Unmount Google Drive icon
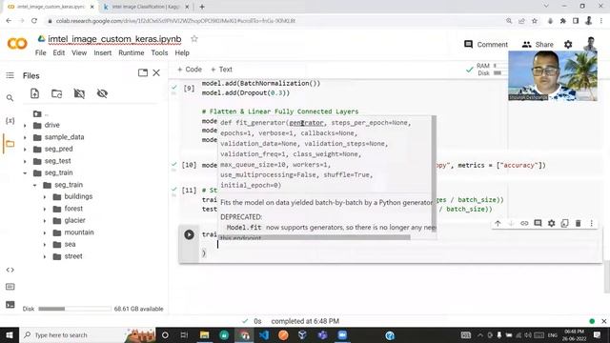Image resolution: width=610 pixels, height=343 pixels. (x=79, y=93)
